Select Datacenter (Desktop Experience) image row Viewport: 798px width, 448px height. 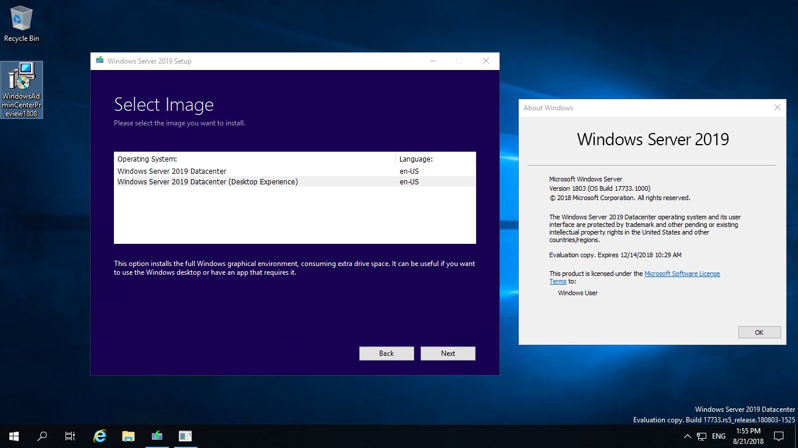(295, 181)
